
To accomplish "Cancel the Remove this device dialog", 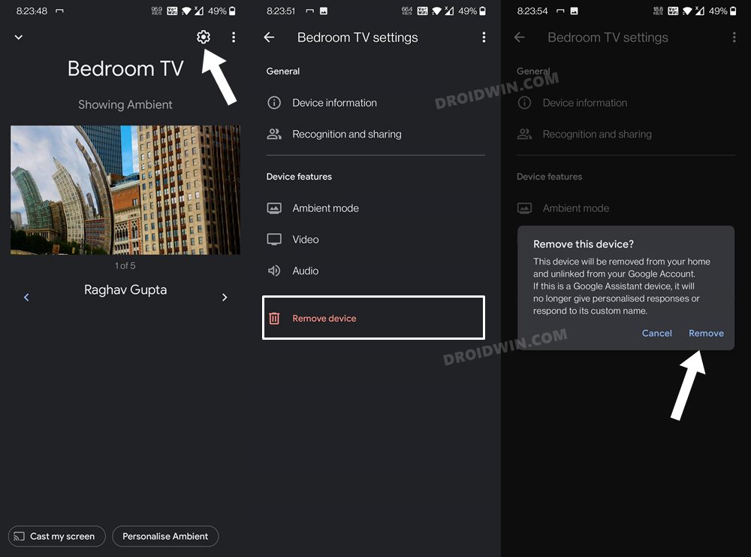I will point(656,333).
